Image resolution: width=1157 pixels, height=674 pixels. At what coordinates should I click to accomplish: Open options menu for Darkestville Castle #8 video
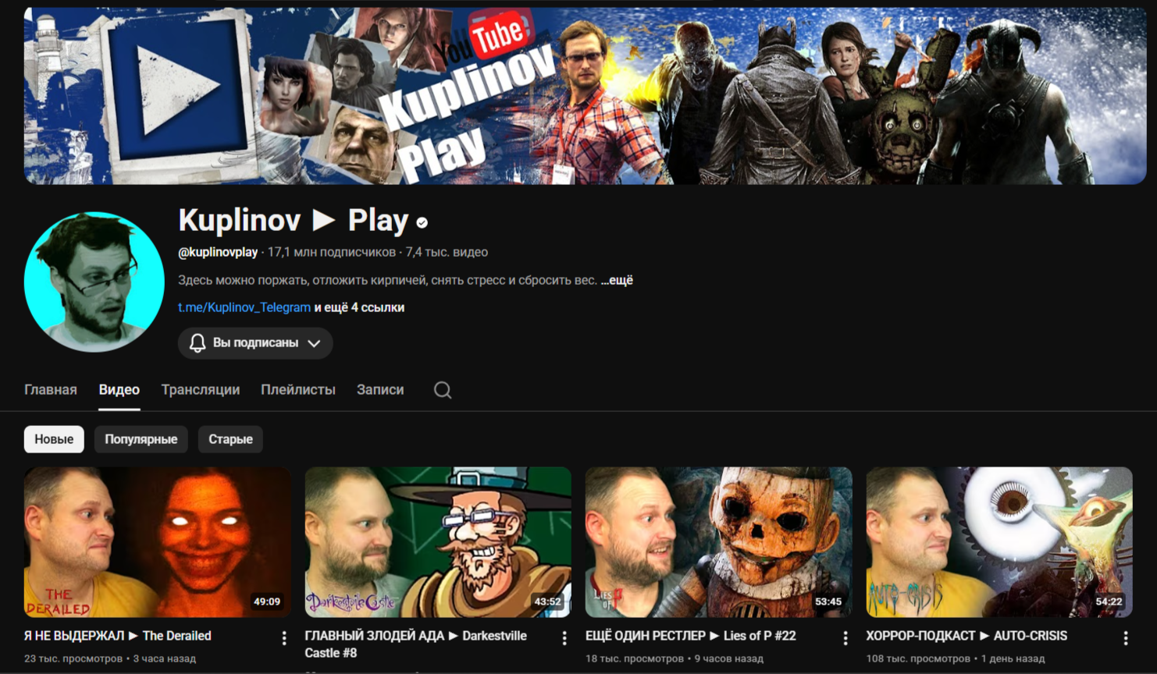tap(564, 638)
